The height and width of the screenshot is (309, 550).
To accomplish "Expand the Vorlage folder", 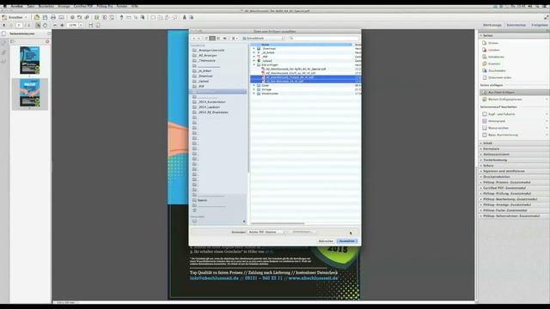I will 254,89.
